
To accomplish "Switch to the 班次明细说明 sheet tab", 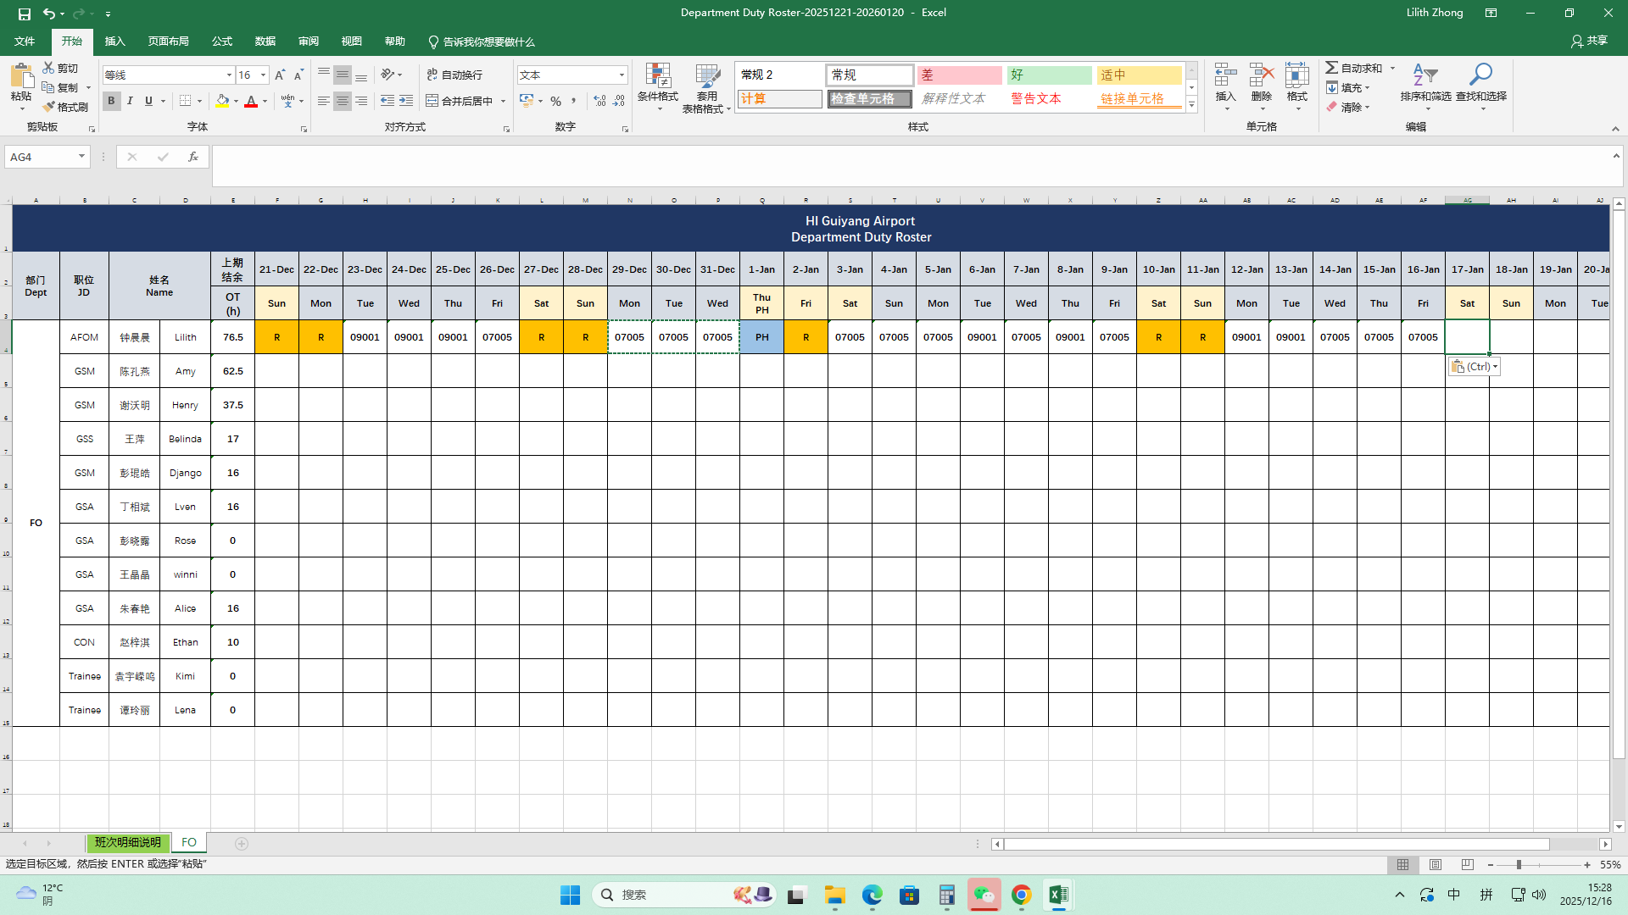I will pos(127,843).
